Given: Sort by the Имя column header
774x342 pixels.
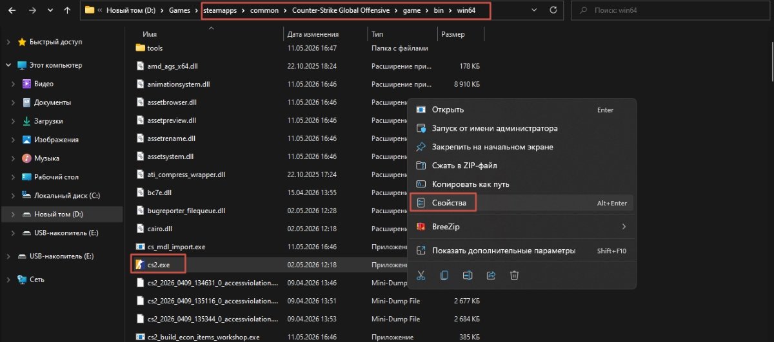Looking at the screenshot, I should click(x=150, y=34).
